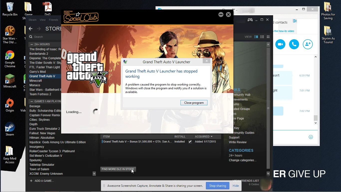The height and width of the screenshot is (192, 341).
Task: Select Garry's Mod in the library
Action: 37,72
